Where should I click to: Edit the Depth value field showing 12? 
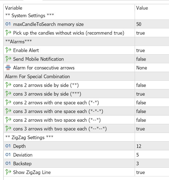(152, 146)
